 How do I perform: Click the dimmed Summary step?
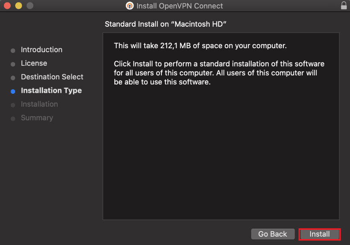pyautogui.click(x=37, y=118)
